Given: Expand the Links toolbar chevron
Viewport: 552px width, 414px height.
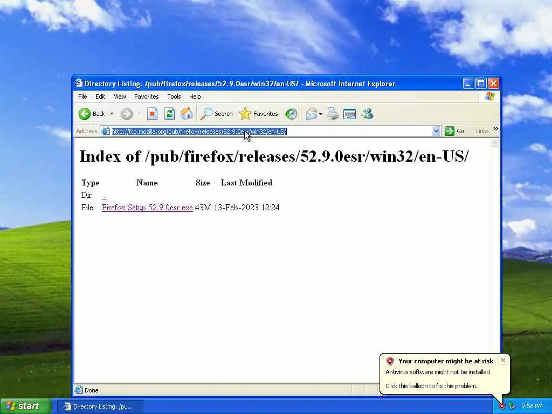Looking at the screenshot, I should click(x=496, y=129).
